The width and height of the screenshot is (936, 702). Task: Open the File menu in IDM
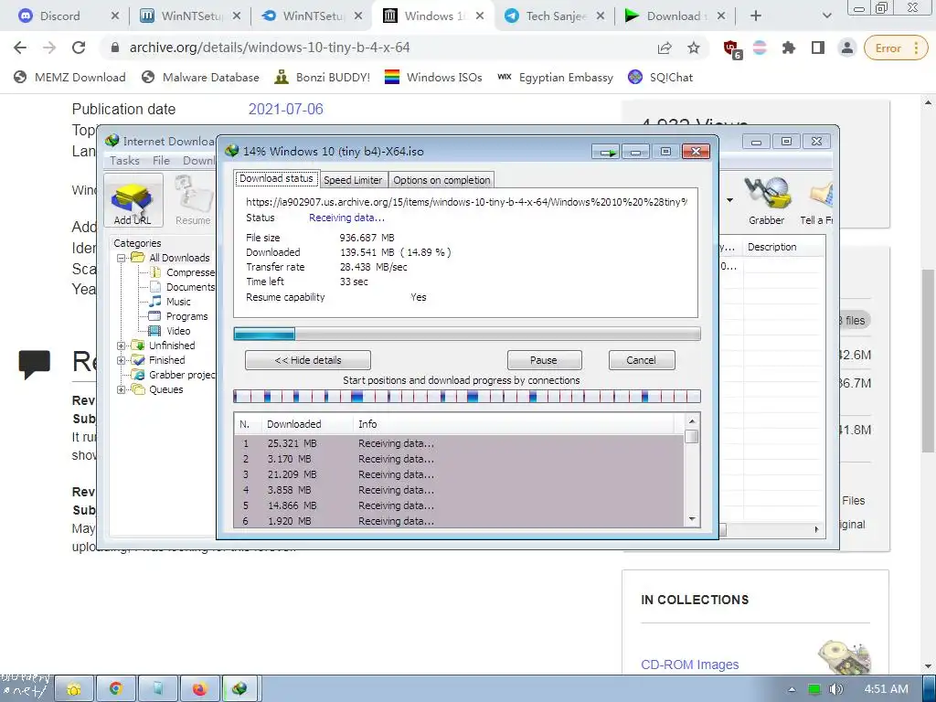(161, 161)
